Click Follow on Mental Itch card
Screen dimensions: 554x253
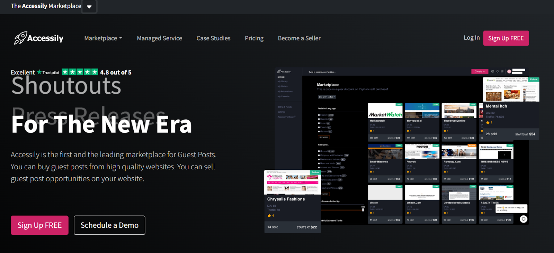[x=534, y=79]
